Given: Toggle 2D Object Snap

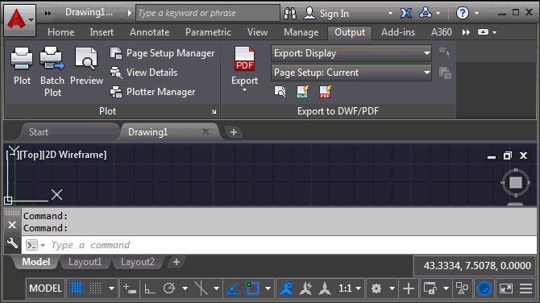Looking at the screenshot, I should pos(253,288).
